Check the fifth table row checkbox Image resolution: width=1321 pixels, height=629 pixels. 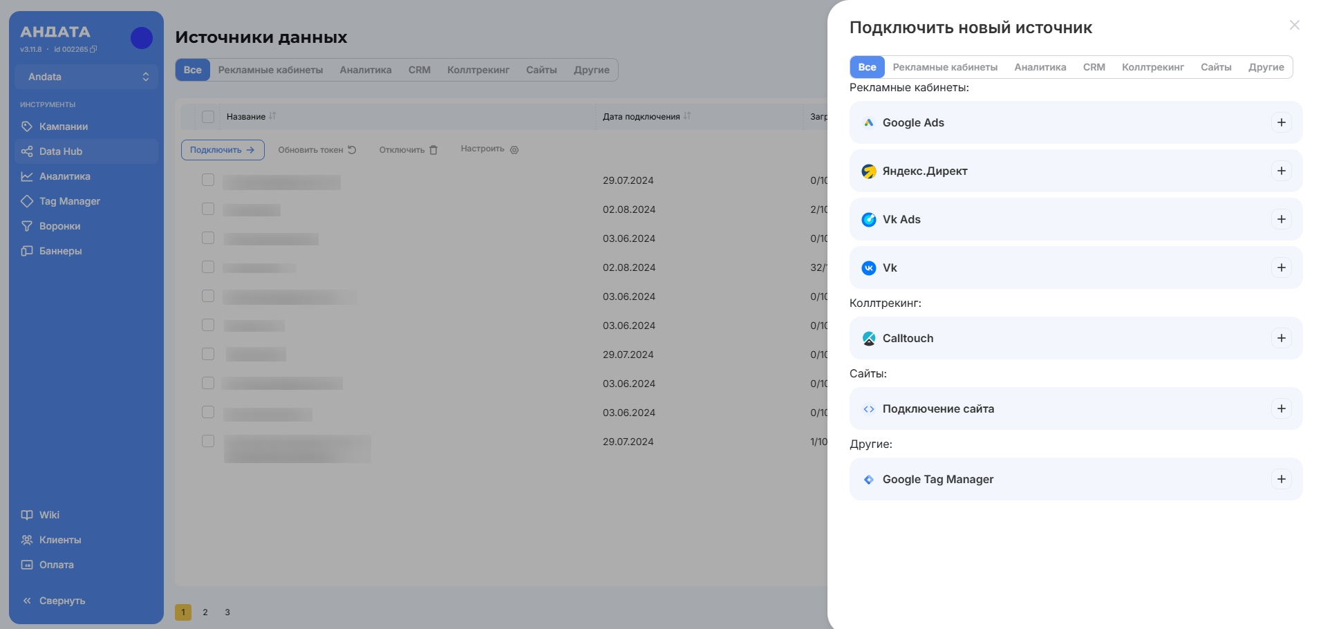[x=208, y=296]
